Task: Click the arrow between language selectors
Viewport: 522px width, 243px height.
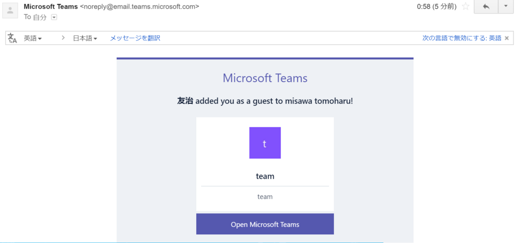Action: point(63,38)
